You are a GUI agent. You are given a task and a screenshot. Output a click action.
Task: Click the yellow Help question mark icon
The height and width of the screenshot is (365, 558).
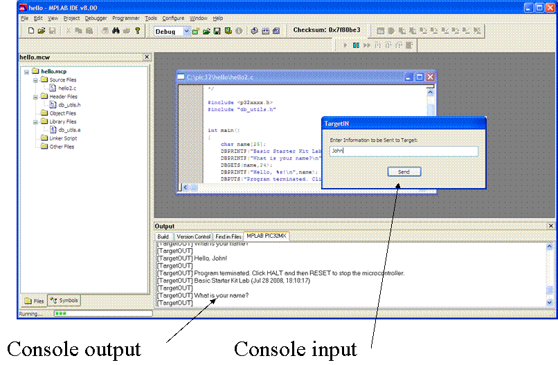pos(138,31)
